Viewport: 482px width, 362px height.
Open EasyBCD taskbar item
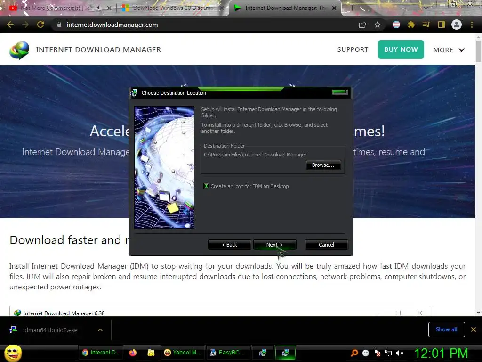227,353
